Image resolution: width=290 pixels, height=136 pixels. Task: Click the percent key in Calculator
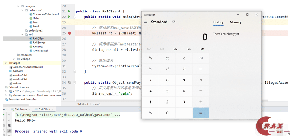coord(150,58)
